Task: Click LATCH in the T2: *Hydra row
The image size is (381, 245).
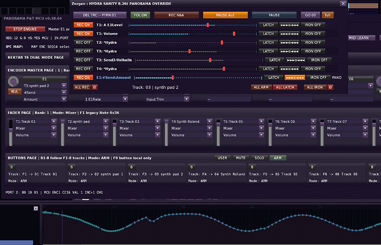Action: tap(268, 43)
